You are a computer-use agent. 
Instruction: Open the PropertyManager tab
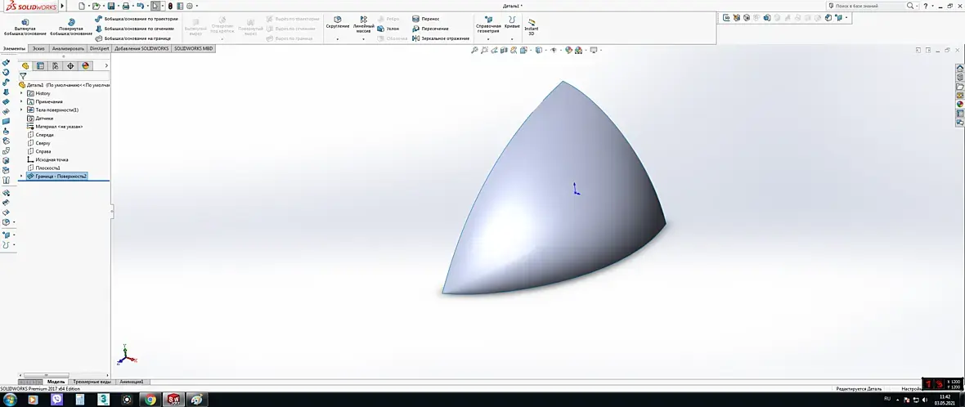(41, 65)
